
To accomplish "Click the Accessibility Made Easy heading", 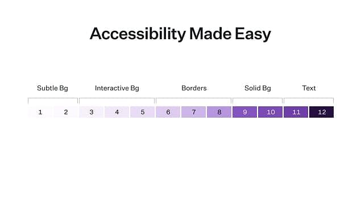I will (x=180, y=34).
